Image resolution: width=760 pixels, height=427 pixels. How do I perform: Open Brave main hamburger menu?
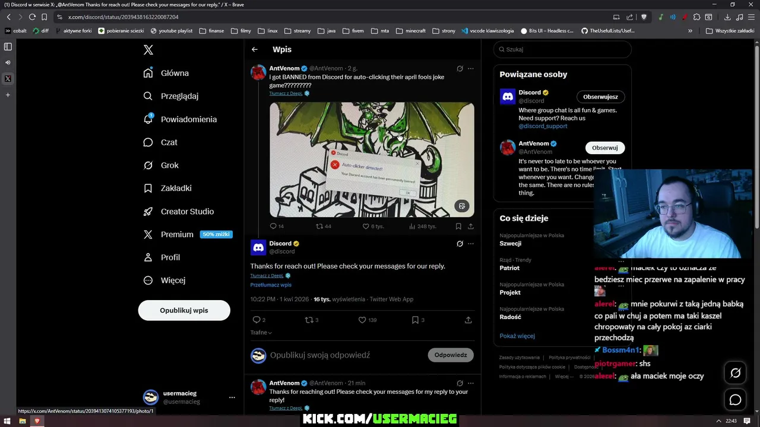tap(751, 17)
